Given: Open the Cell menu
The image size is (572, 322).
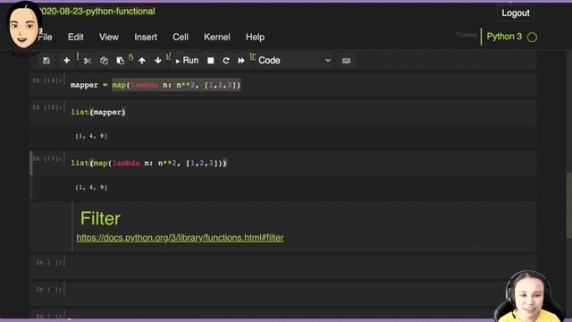Looking at the screenshot, I should 181,37.
